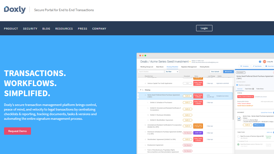Click the purple ACME CORP status badge
274x154 pixels.
point(198,133)
